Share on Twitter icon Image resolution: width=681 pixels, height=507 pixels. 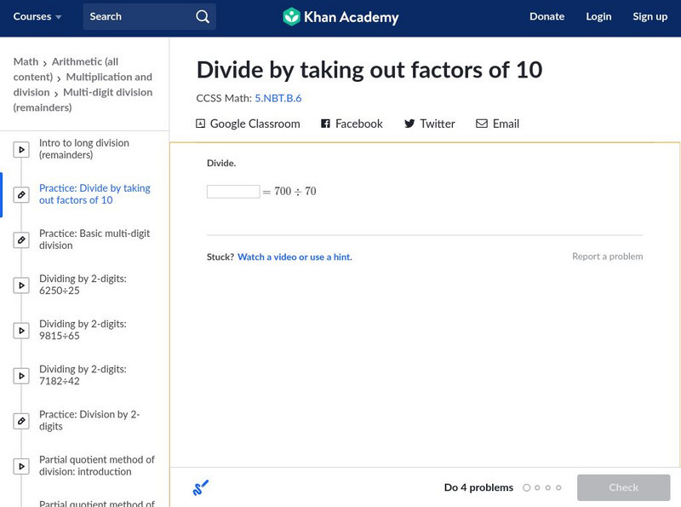409,124
